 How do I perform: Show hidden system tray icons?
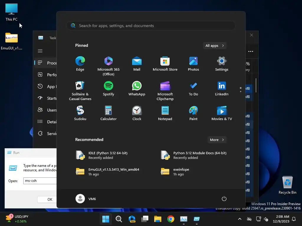click(x=239, y=219)
